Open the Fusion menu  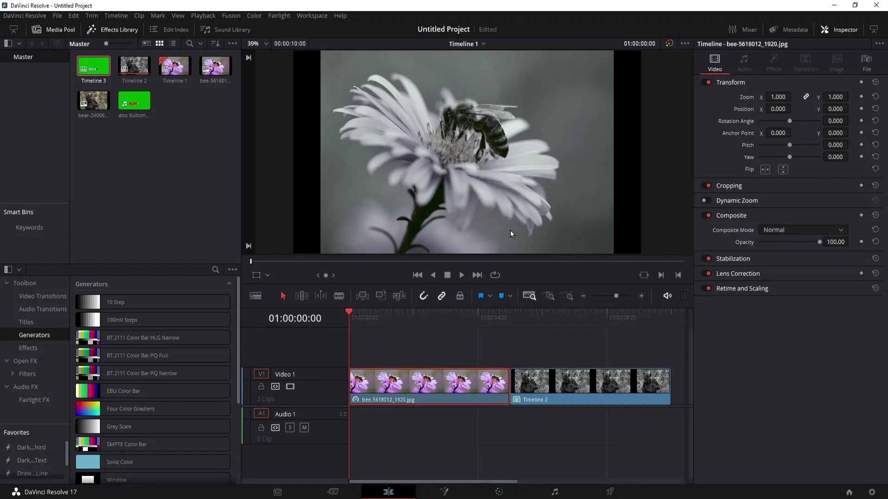[231, 15]
